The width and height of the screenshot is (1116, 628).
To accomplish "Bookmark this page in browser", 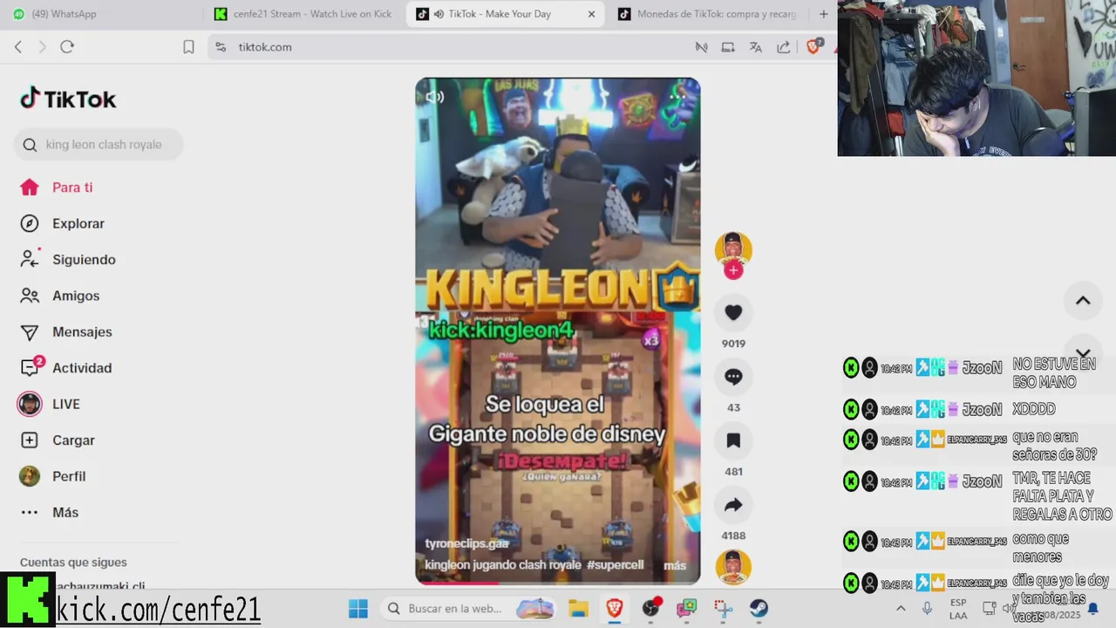I will 188,47.
